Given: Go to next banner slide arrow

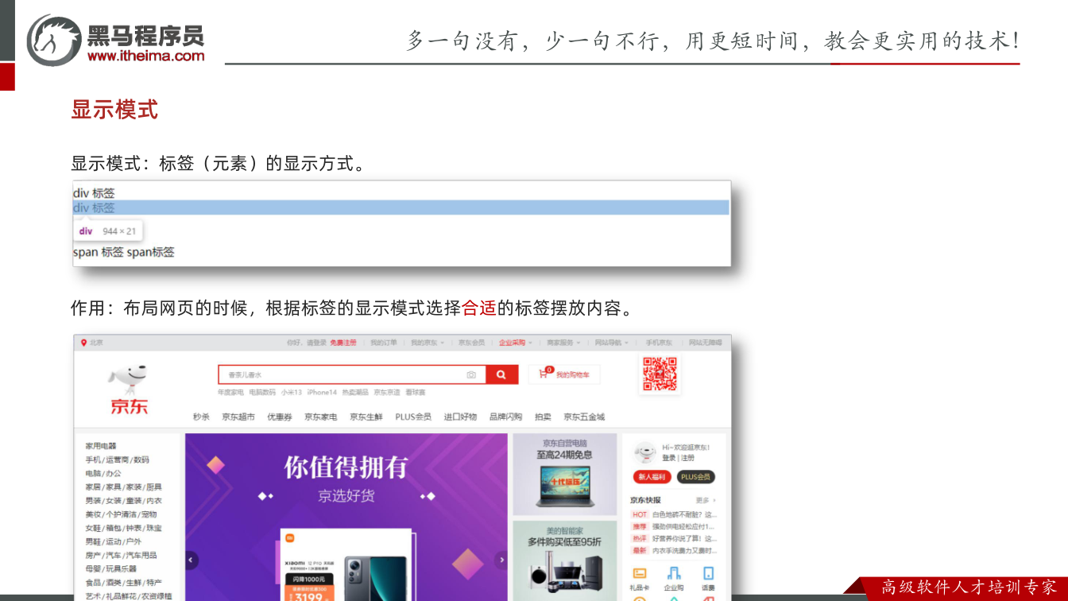Looking at the screenshot, I should coord(501,560).
